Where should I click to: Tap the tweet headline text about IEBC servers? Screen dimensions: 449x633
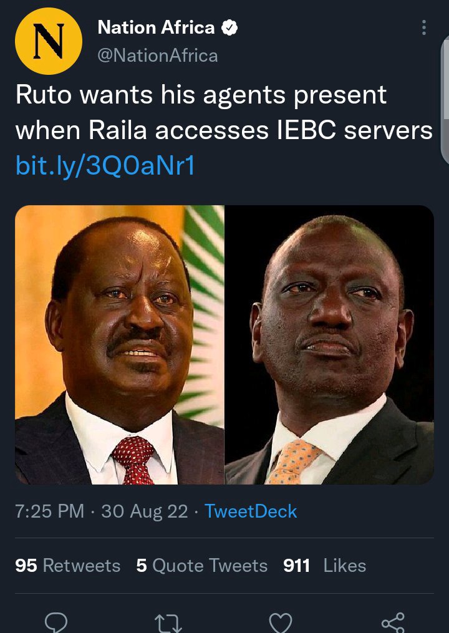pos(224,112)
